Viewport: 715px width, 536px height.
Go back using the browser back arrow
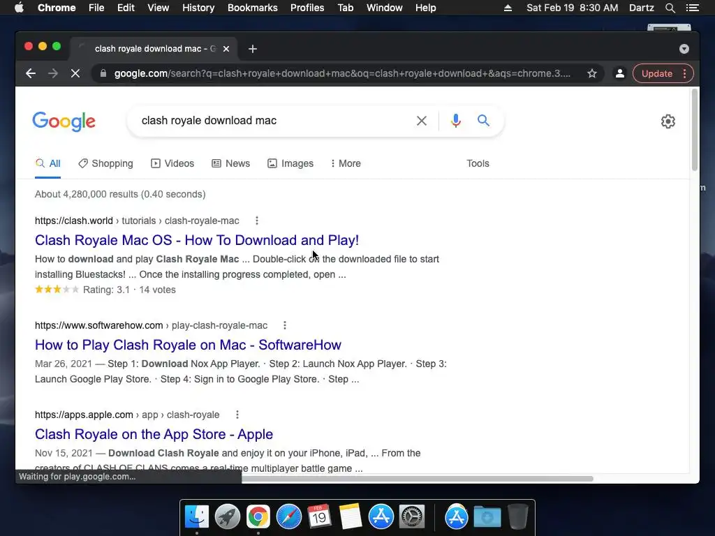tap(31, 73)
